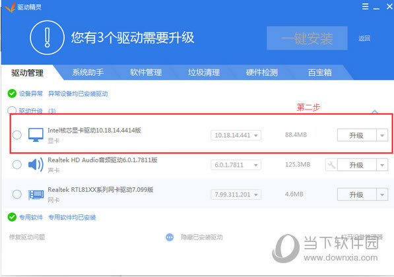The width and height of the screenshot is (394, 277).
Task: Click the speaker icon for Realtek audio
Action: coord(36,165)
